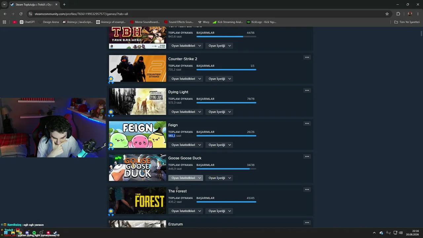Open Steam from the taskbar
Viewport: 423px width, 238px height.
tap(55, 233)
